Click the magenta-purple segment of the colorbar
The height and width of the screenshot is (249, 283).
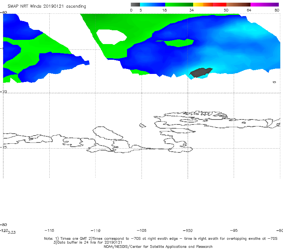click(x=265, y=5)
